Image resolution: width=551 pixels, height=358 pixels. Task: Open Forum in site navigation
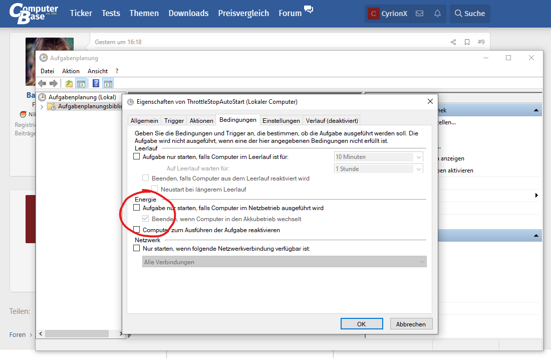click(x=290, y=14)
